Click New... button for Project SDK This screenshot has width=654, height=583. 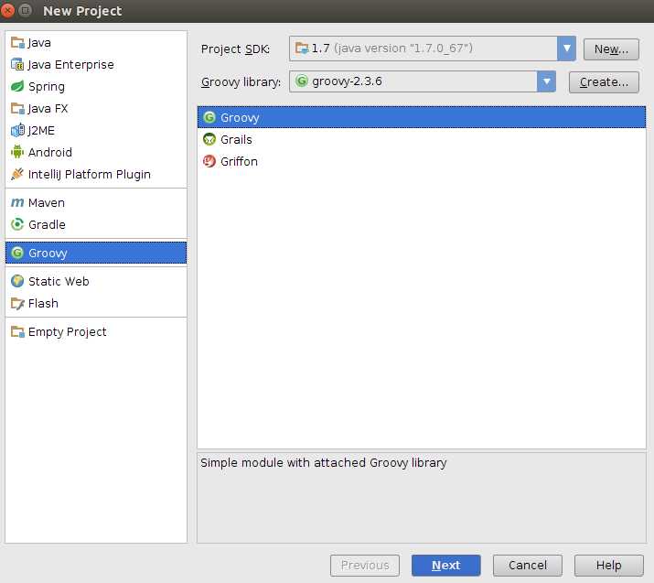[611, 49]
